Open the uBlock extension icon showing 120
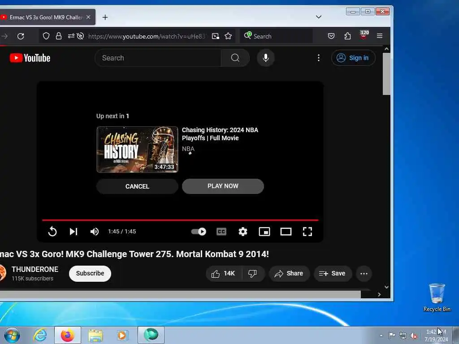Screen dimensions: 459x344 coord(364,35)
